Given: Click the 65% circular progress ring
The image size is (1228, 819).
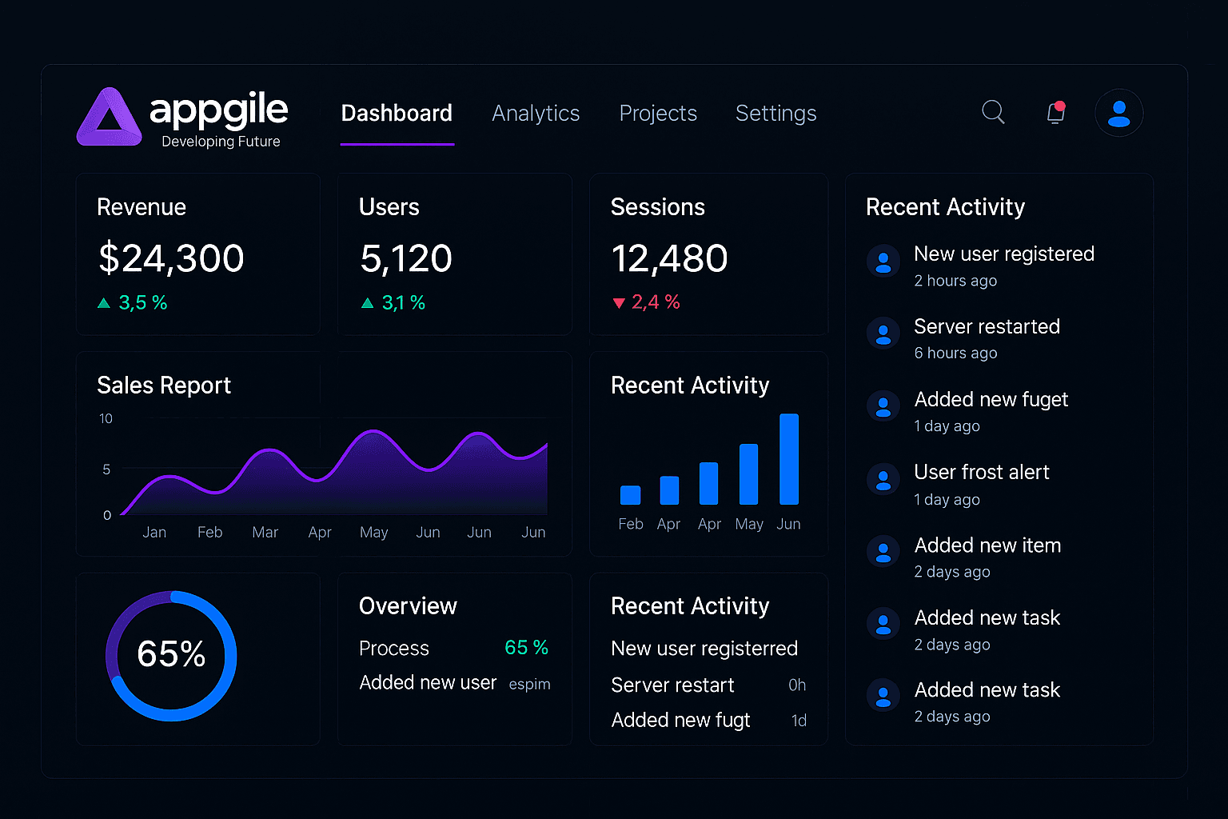Looking at the screenshot, I should [x=171, y=656].
